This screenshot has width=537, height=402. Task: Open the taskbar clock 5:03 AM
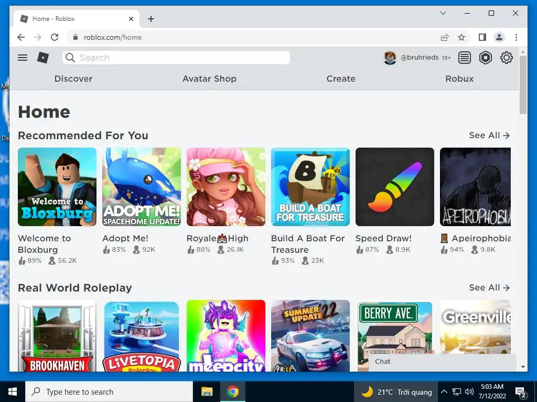tap(492, 392)
